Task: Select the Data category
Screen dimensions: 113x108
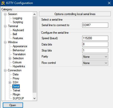Action: pyautogui.click(x=16, y=74)
